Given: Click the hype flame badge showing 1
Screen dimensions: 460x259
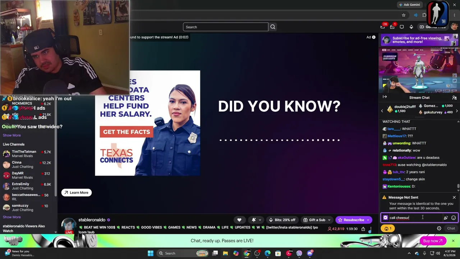Looking at the screenshot, I should [x=388, y=228].
